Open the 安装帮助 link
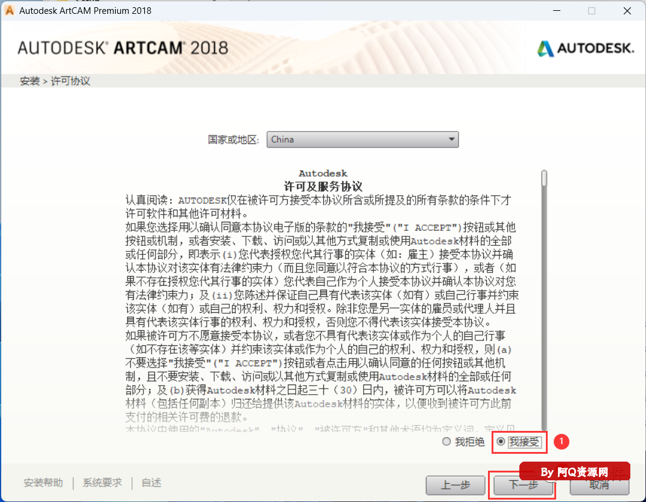 [x=43, y=483]
